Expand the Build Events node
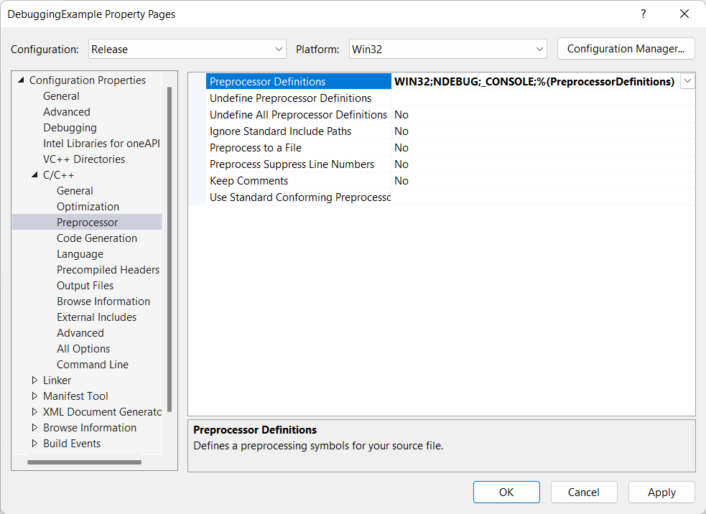The image size is (706, 514). pyautogui.click(x=34, y=444)
